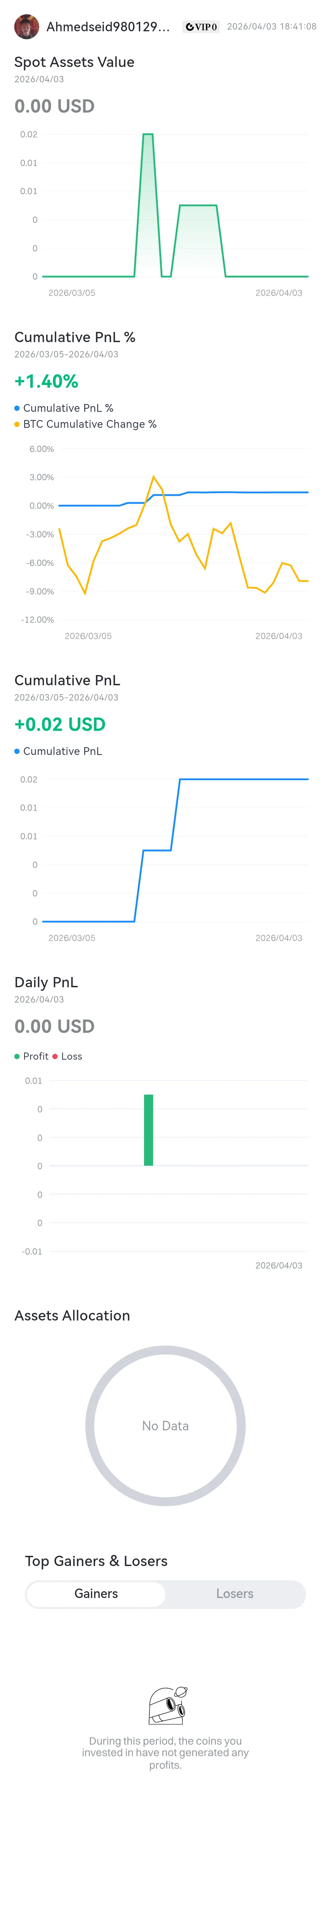Toggle blue Cumulative PnL % legend dot
The image size is (331, 1917).
(17, 408)
